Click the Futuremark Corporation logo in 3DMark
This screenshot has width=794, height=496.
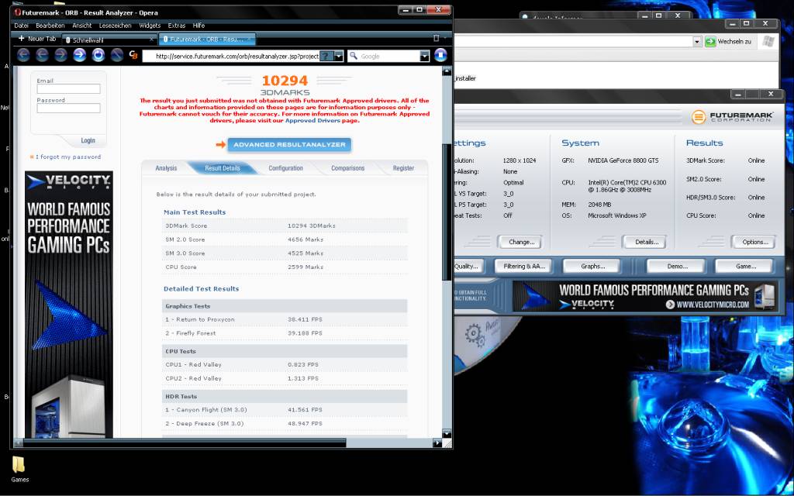[732, 117]
